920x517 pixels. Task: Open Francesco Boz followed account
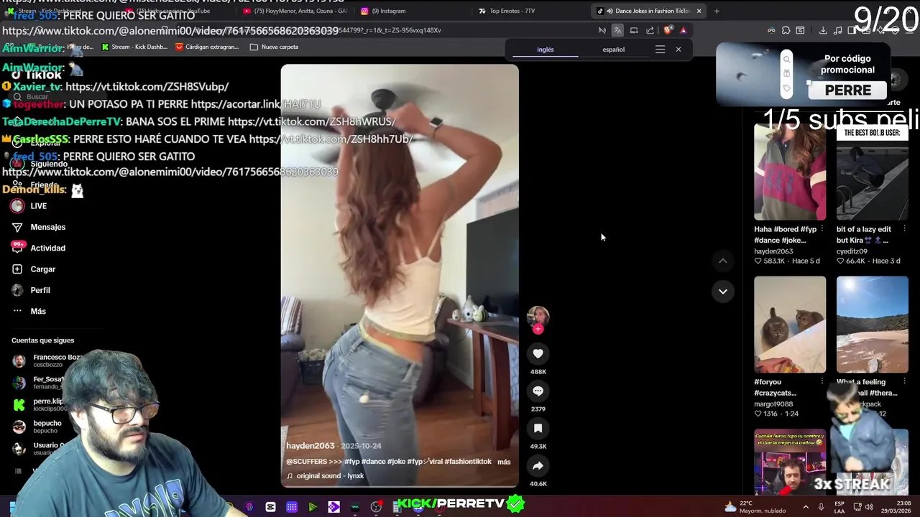pyautogui.click(x=46, y=360)
